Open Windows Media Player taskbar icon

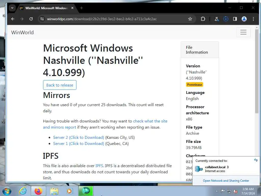coord(69,191)
